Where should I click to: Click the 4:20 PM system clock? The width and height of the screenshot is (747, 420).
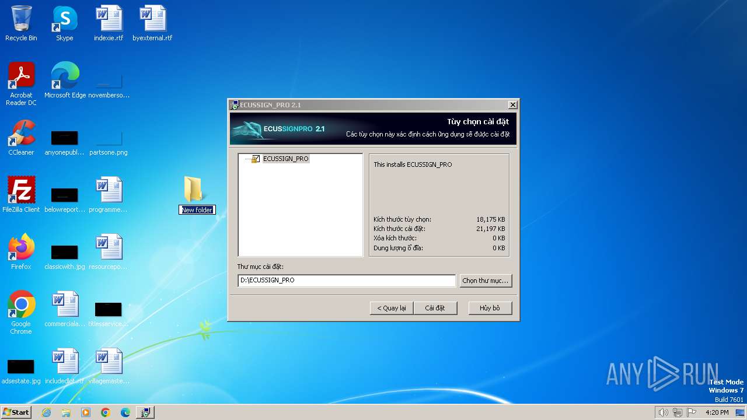[717, 412]
